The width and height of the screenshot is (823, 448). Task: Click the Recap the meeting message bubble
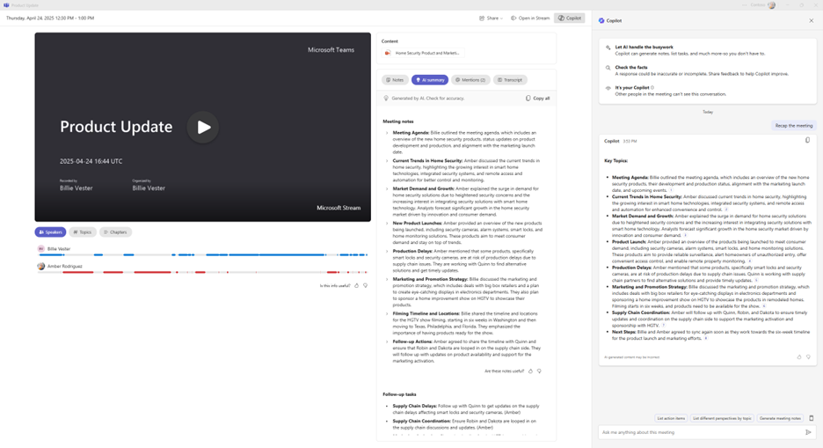(x=794, y=126)
